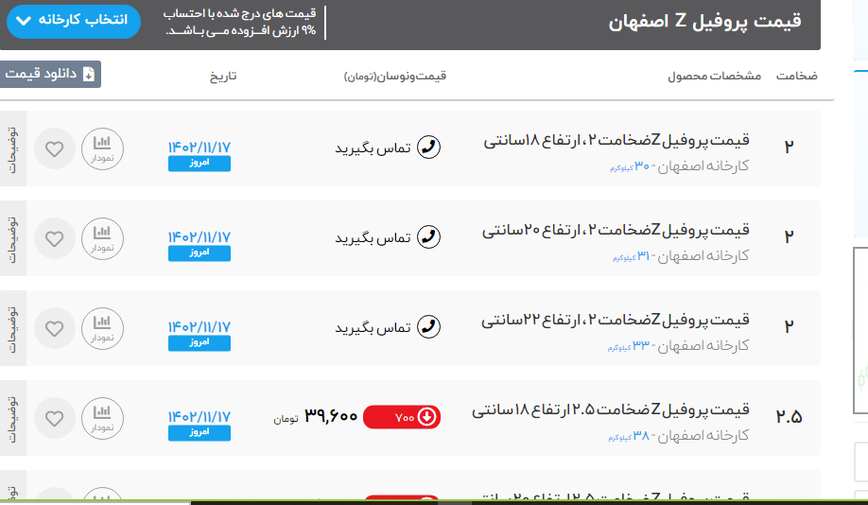Expand توضیحات tab on first product row
The width and height of the screenshot is (868, 505).
pos(12,148)
